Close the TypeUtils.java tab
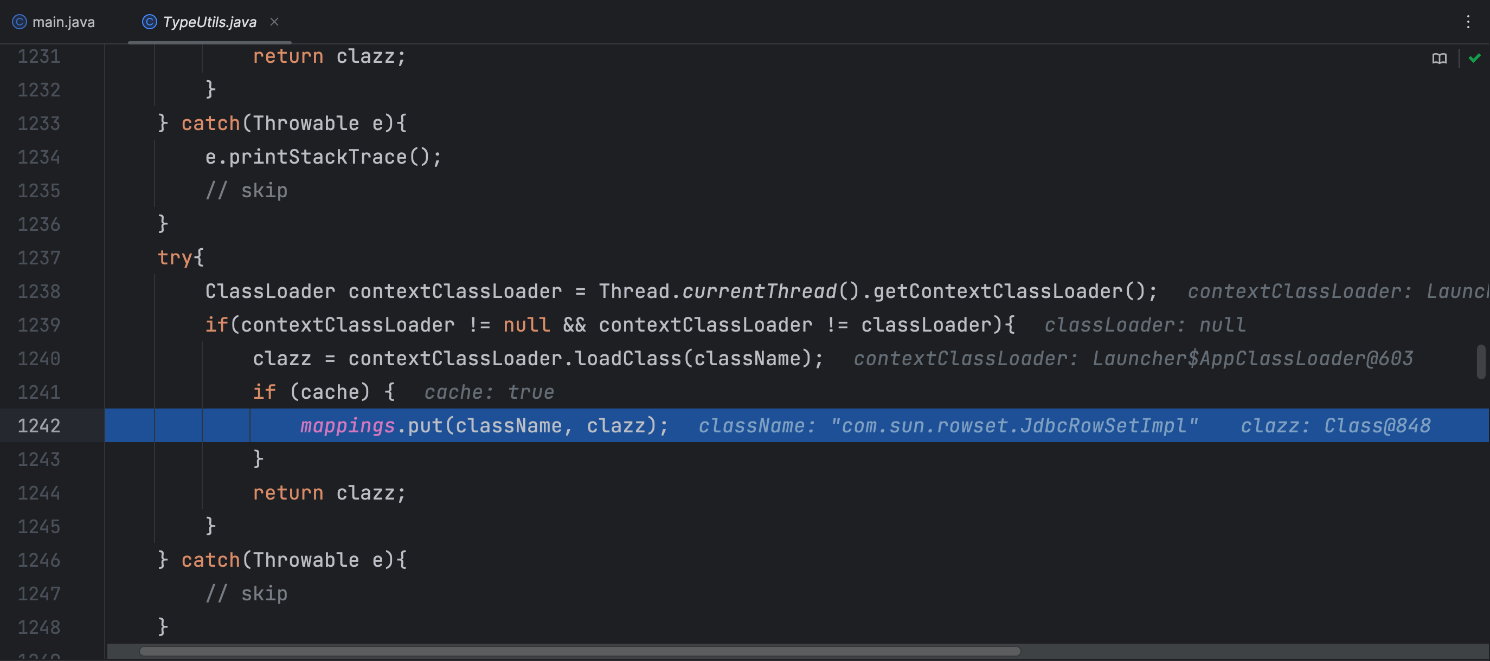The image size is (1490, 661). pos(274,21)
